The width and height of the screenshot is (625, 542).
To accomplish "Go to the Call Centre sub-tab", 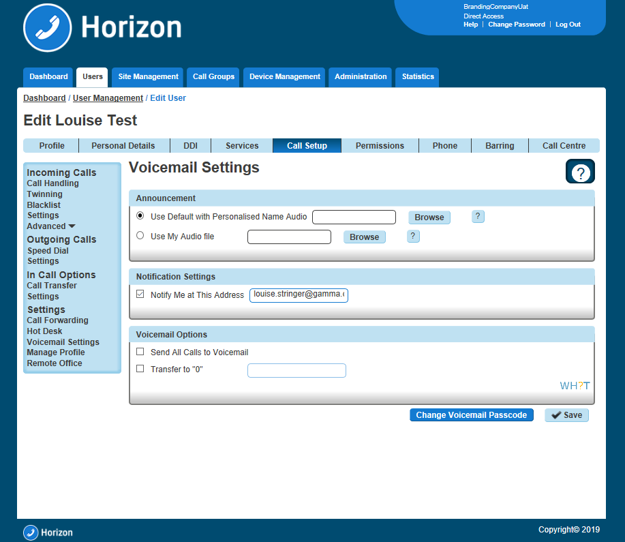I will coord(564,146).
